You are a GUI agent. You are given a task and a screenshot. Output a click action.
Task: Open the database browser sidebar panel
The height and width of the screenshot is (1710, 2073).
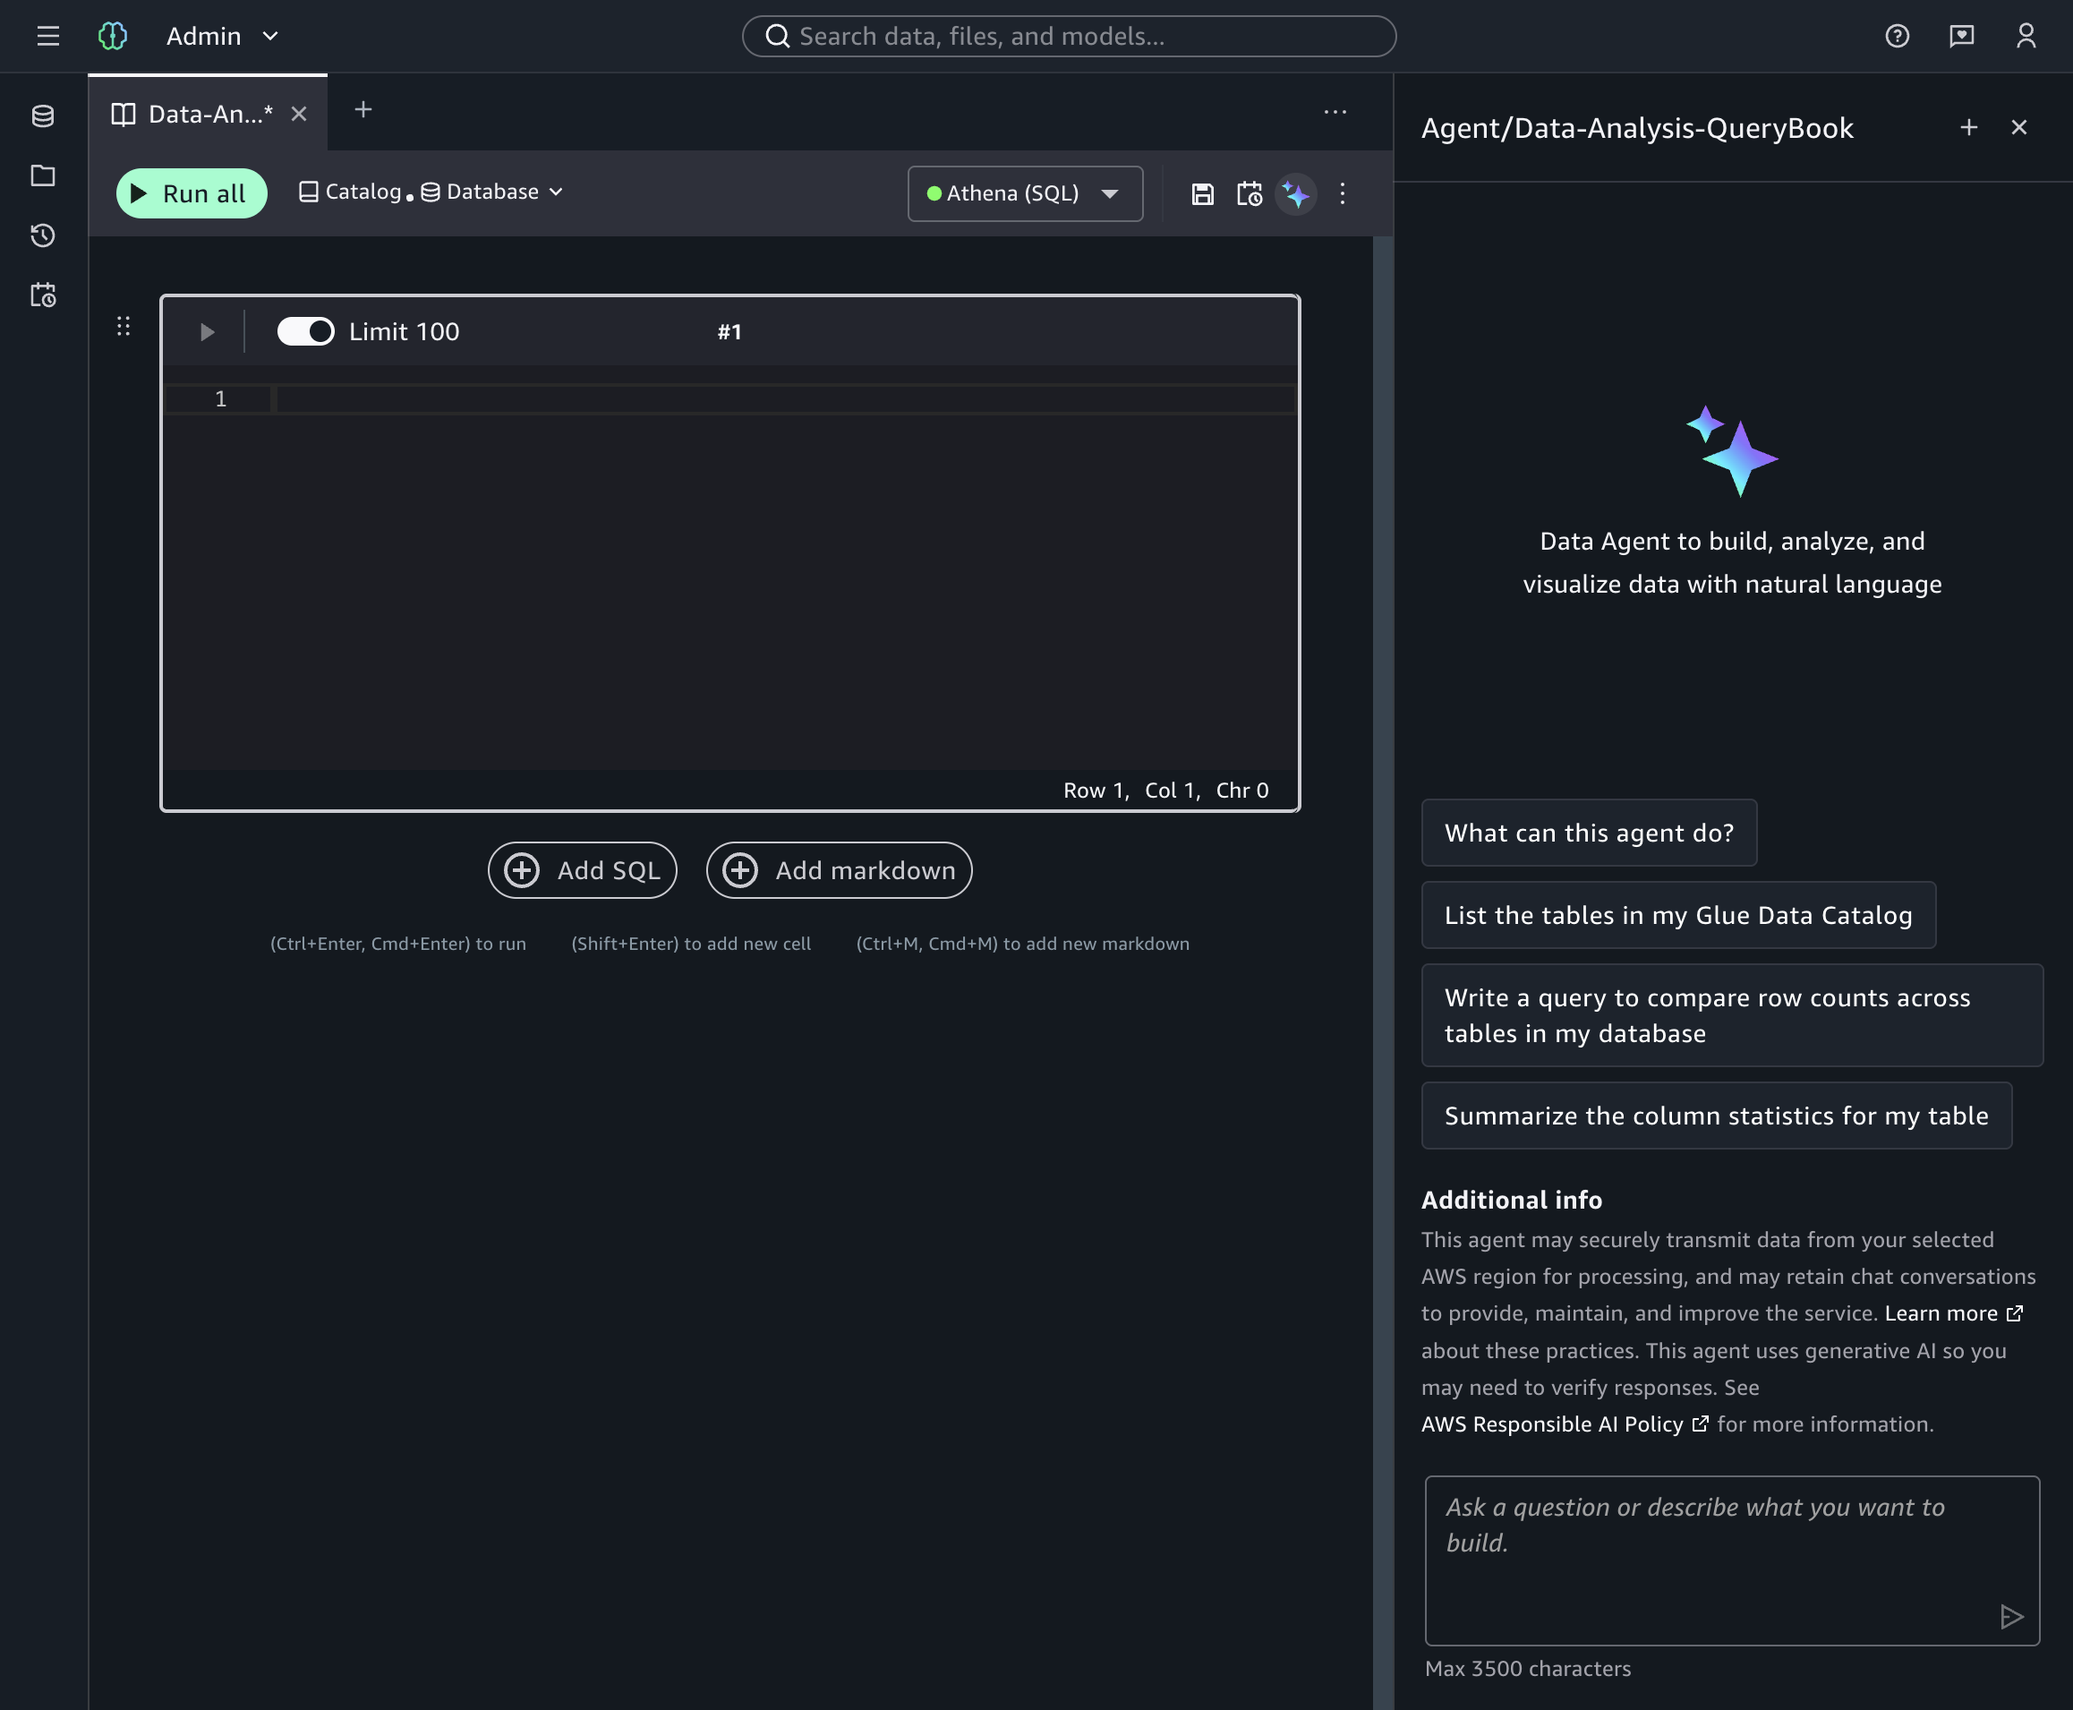pos(43,116)
